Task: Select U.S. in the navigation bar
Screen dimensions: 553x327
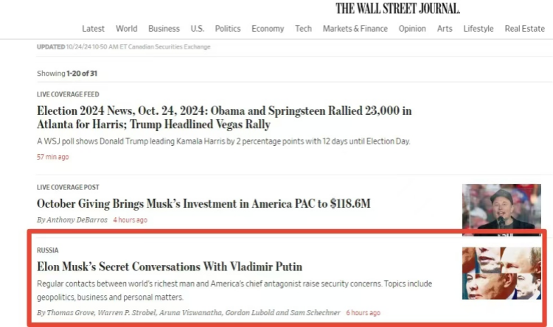Action: [x=197, y=29]
